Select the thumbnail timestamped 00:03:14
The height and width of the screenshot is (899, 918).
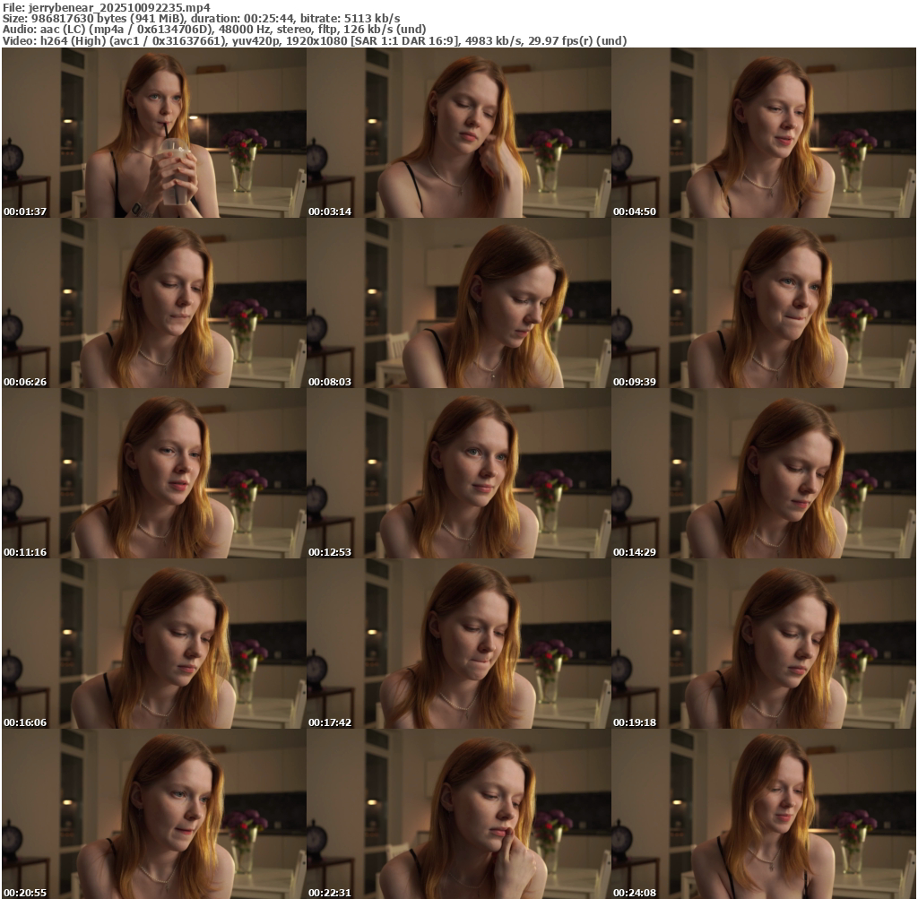click(x=458, y=133)
